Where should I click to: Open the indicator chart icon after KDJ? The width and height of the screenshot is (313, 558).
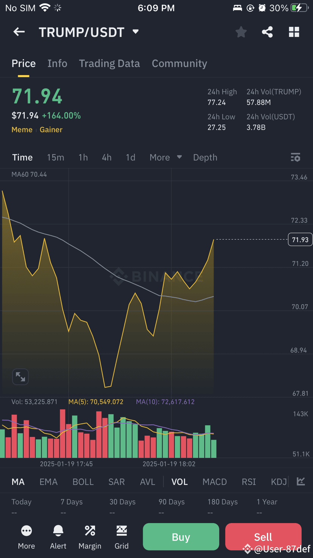click(301, 481)
